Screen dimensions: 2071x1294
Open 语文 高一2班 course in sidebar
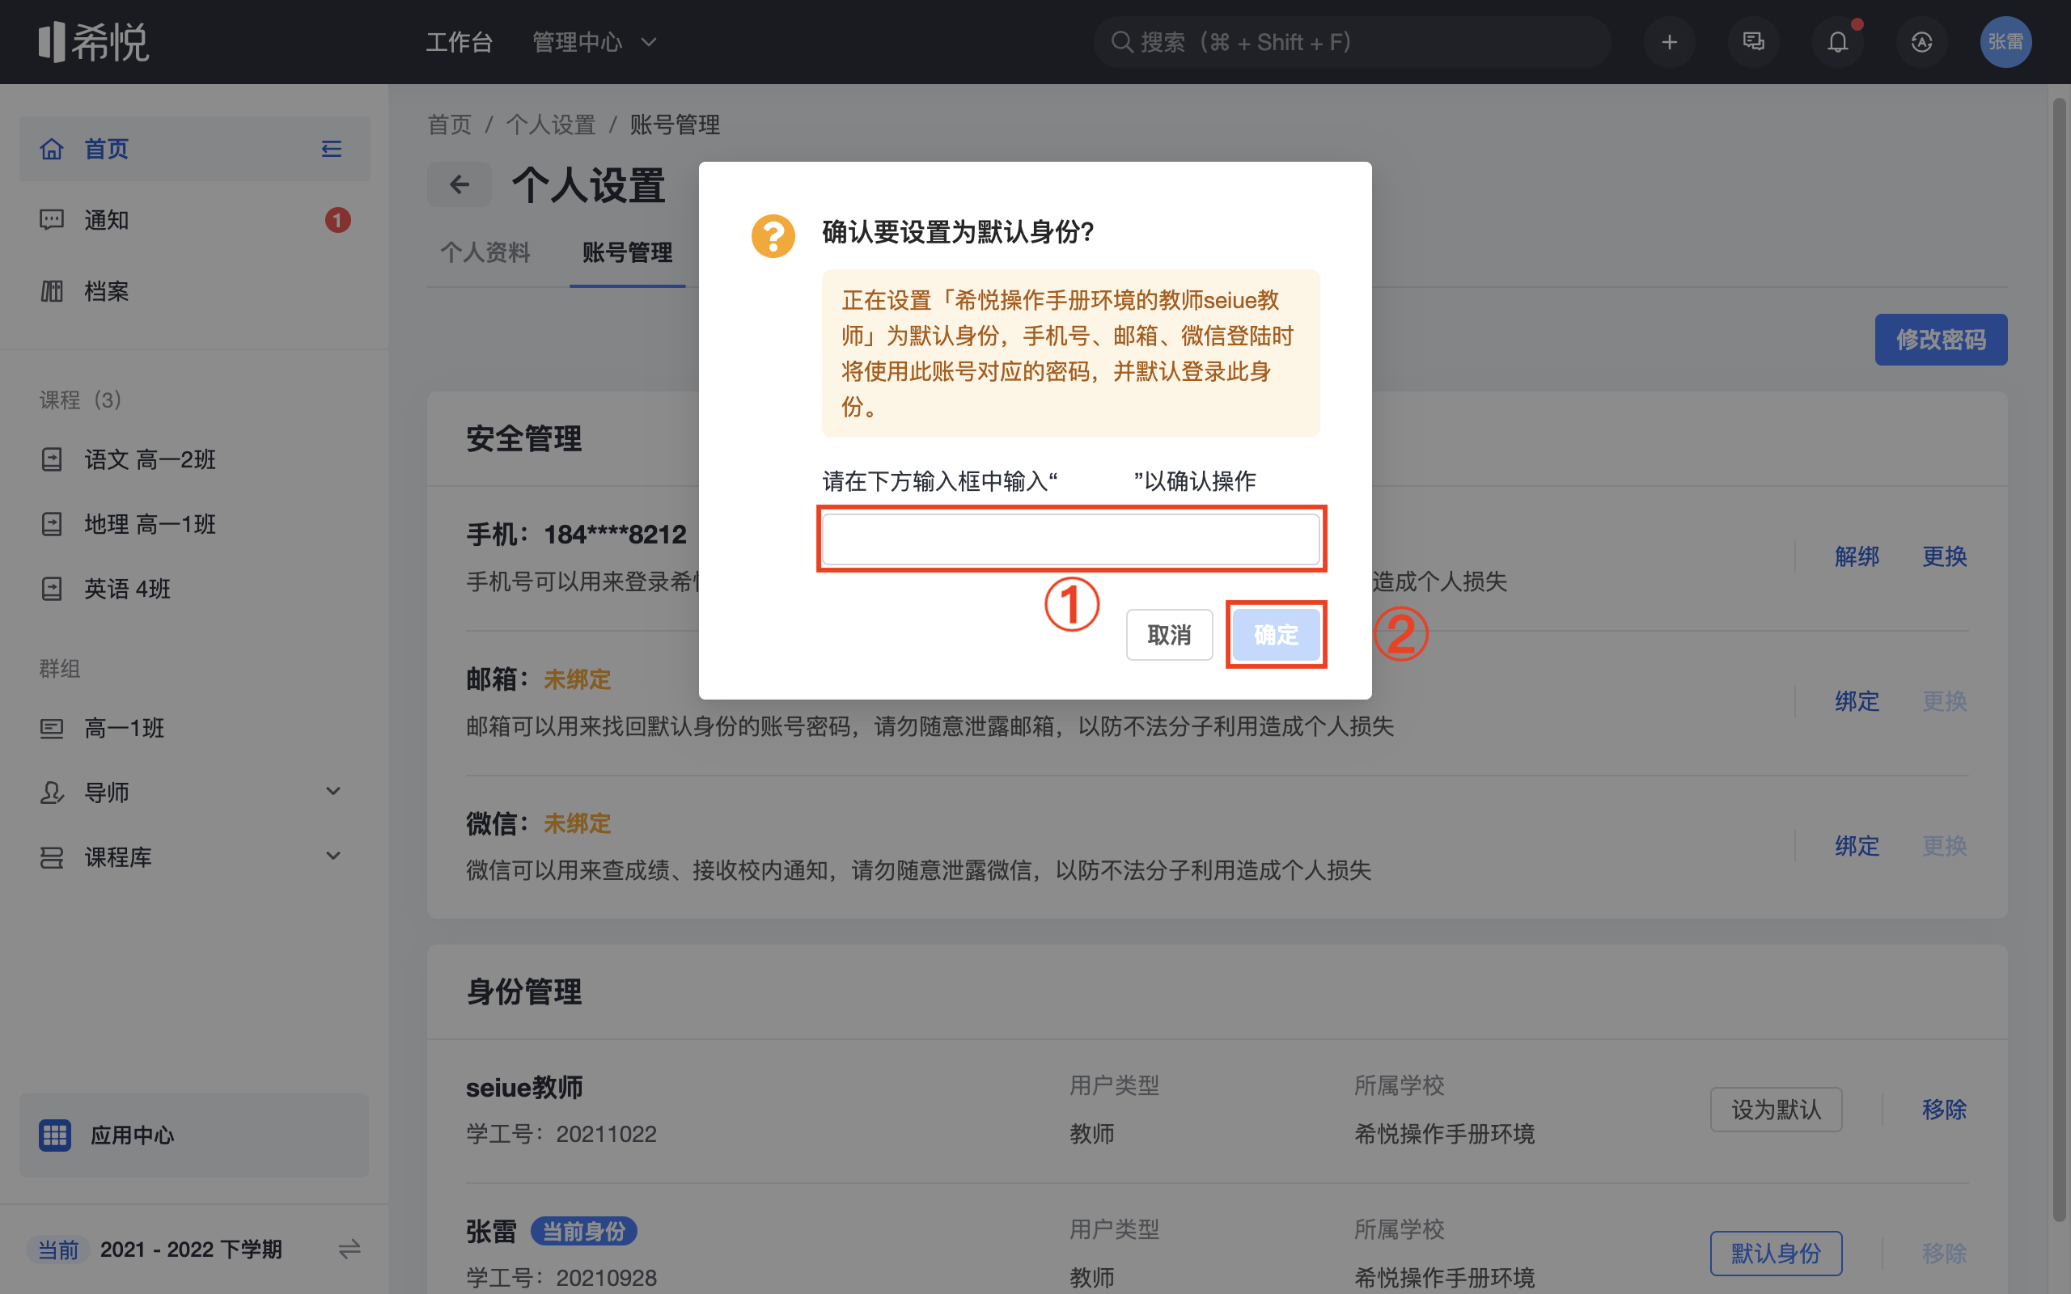pos(150,459)
